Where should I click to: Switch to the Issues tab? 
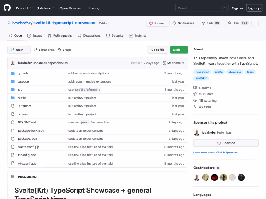click(35, 36)
